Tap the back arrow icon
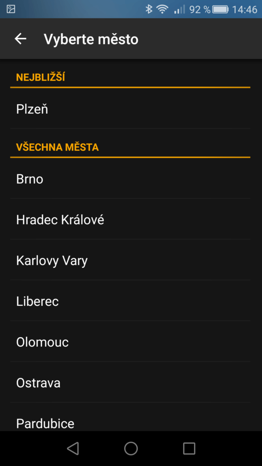 coord(20,39)
